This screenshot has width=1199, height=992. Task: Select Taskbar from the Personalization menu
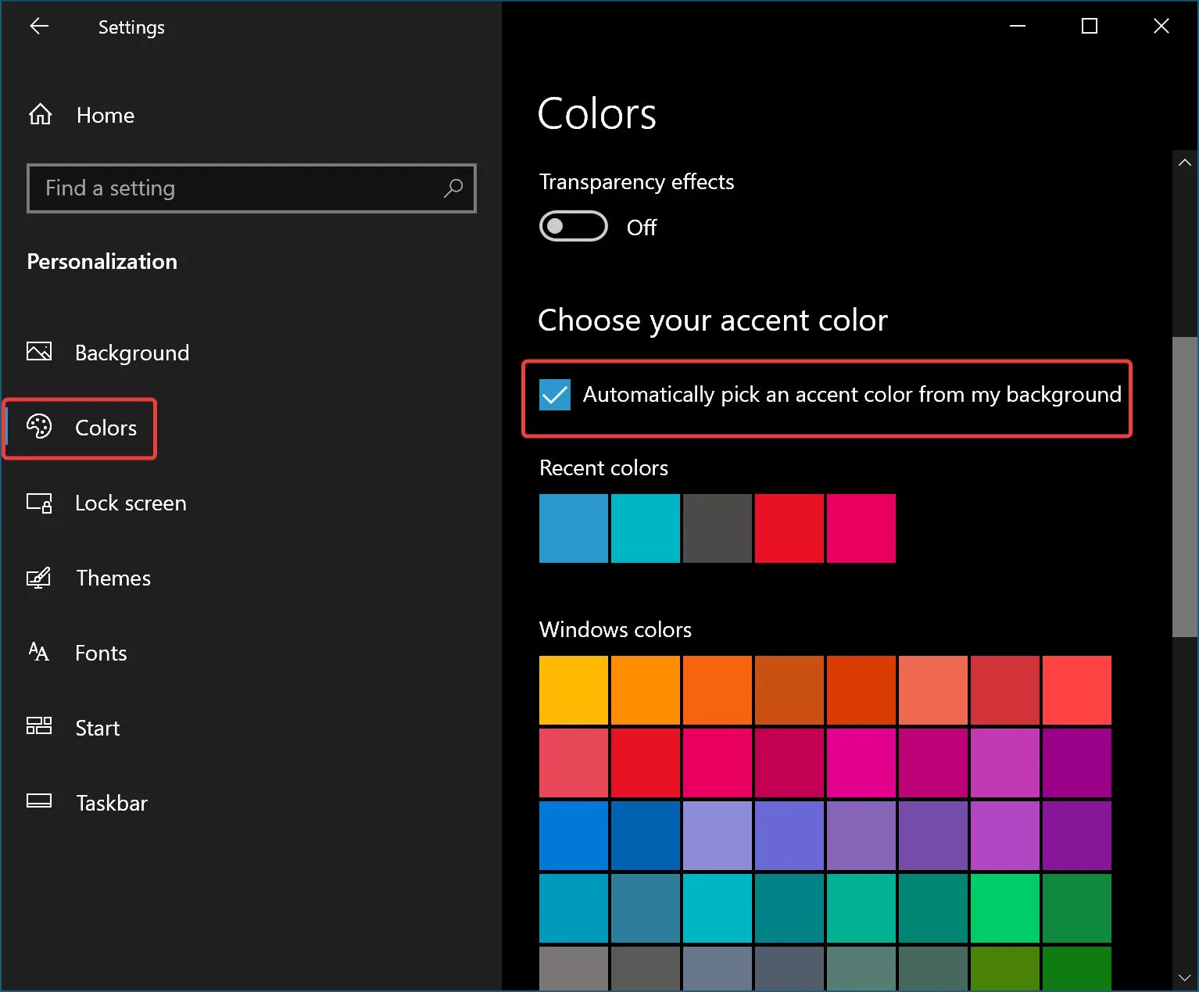click(111, 802)
